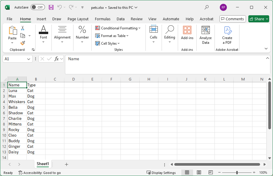Click the zoom slider handle
This screenshot has height=176, width=273.
[x=237, y=172]
